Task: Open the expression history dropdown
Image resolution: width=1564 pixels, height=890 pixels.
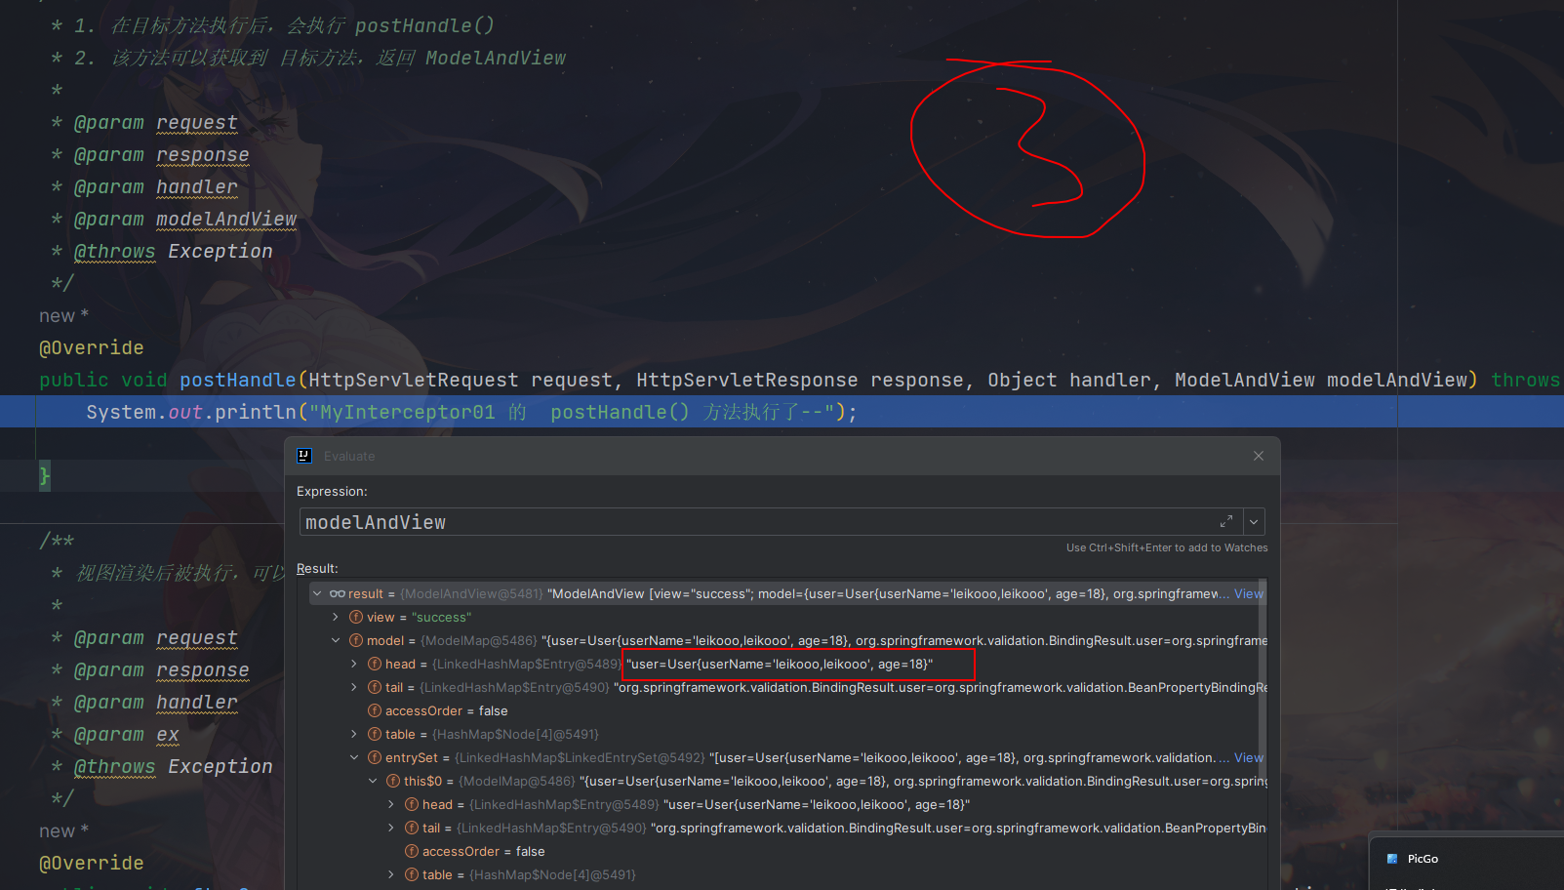Action: tap(1254, 521)
